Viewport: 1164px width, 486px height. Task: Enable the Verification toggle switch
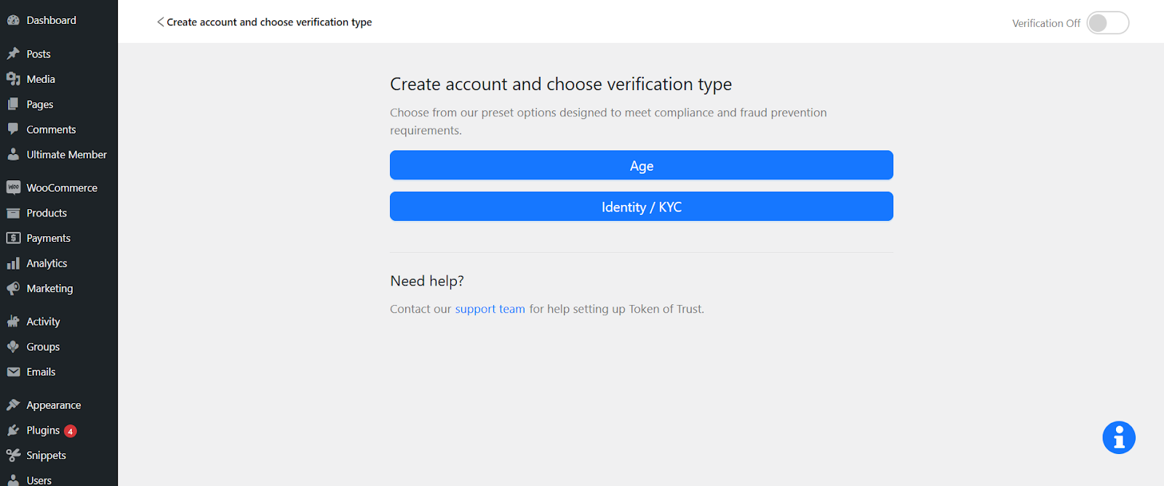click(1107, 23)
